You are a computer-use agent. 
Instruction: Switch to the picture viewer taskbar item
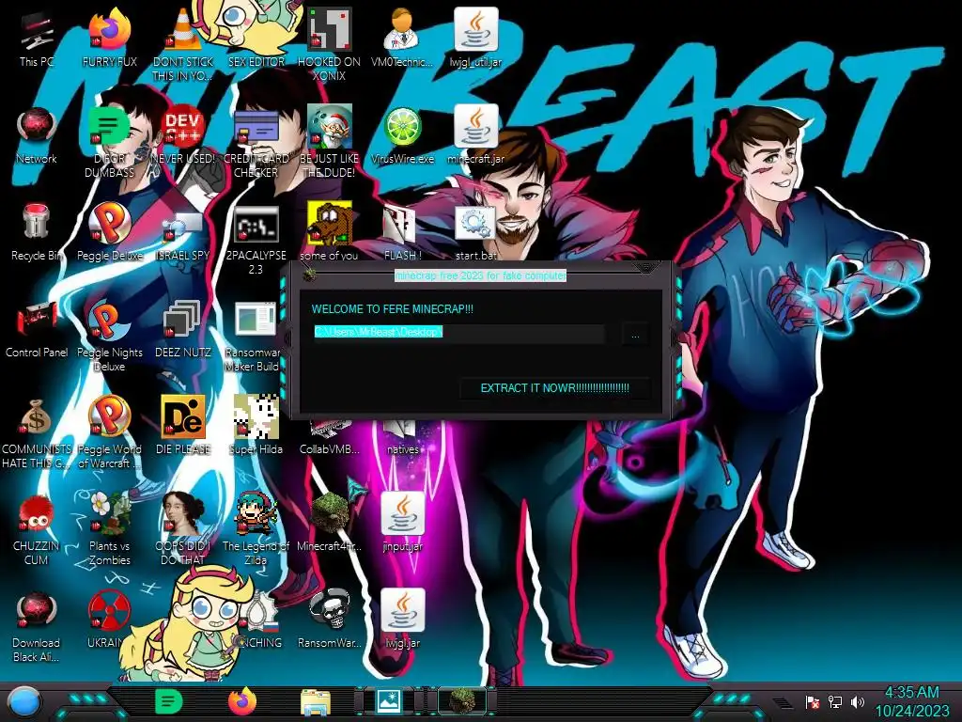pyautogui.click(x=389, y=701)
